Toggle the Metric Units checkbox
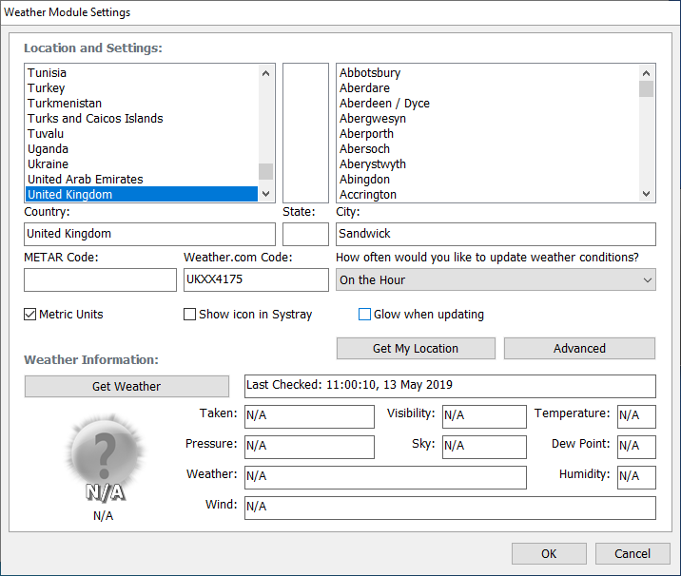This screenshot has width=681, height=576. [x=31, y=315]
